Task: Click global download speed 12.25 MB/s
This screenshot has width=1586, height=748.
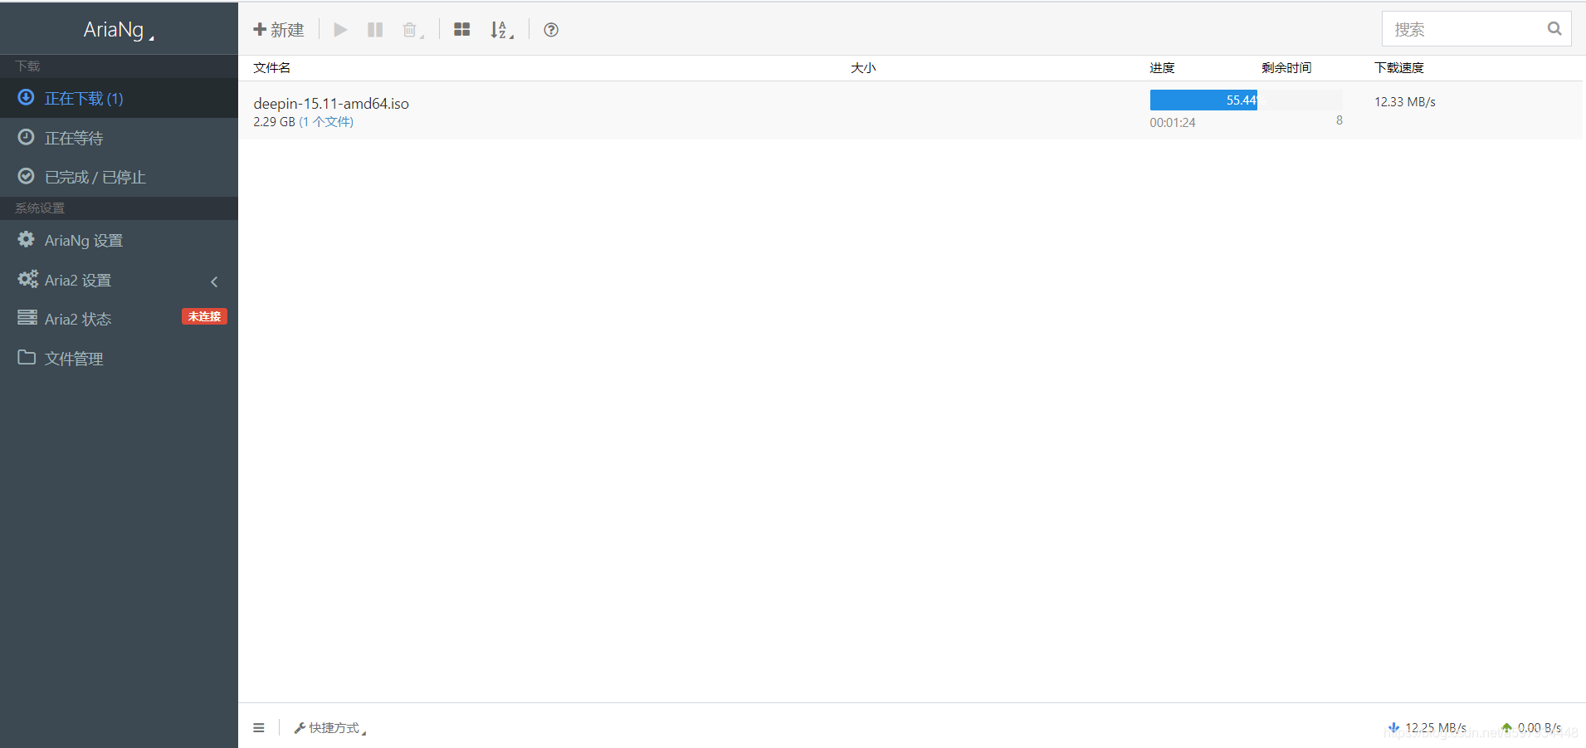Action: point(1427,728)
